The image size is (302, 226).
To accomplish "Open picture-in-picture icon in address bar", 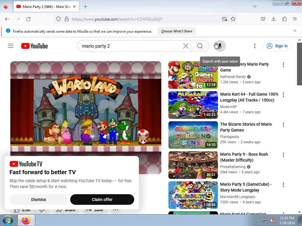I will pyautogui.click(x=224, y=19).
